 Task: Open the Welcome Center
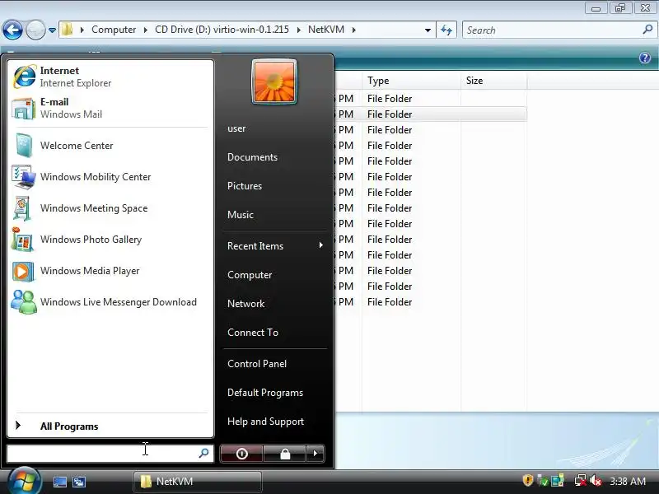coord(110,146)
